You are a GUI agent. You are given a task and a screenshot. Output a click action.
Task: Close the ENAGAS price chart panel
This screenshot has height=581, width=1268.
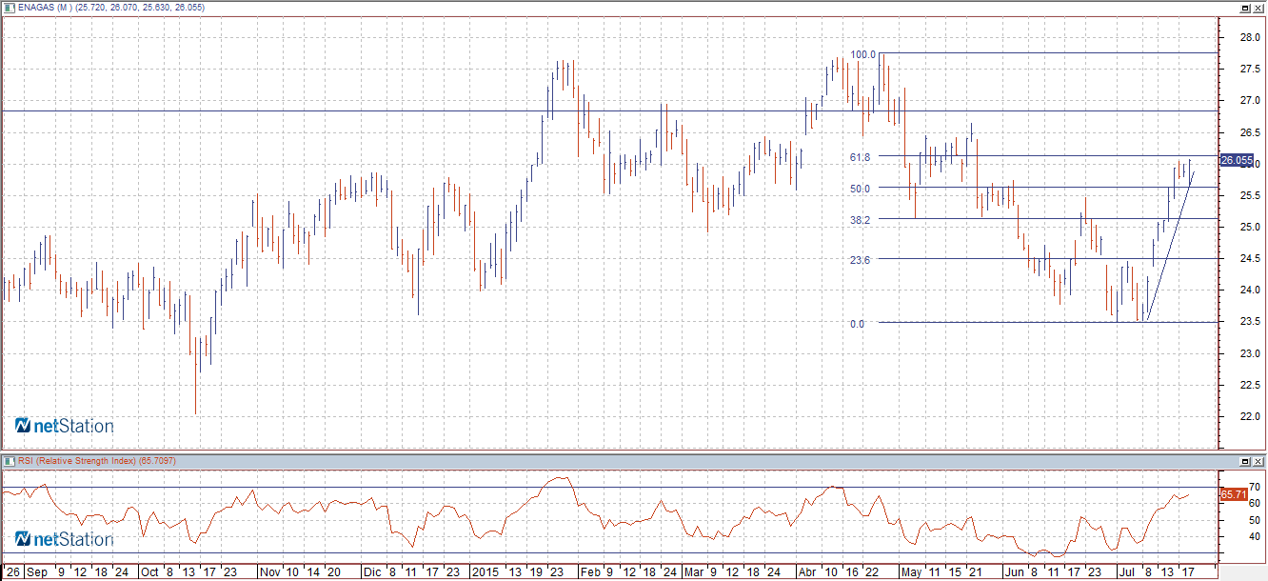tap(1258, 8)
